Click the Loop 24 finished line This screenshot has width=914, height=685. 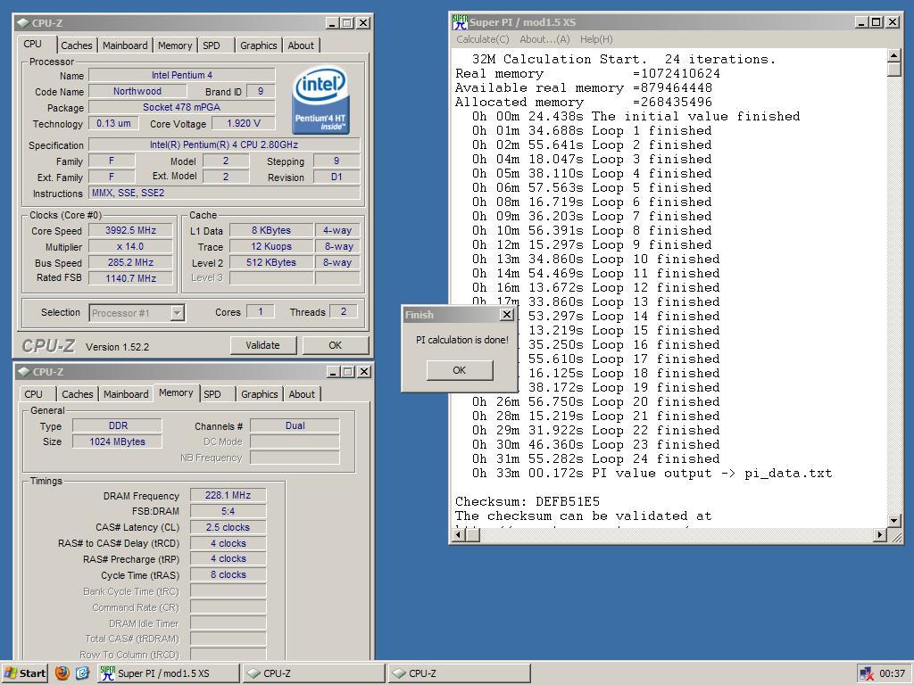595,459
